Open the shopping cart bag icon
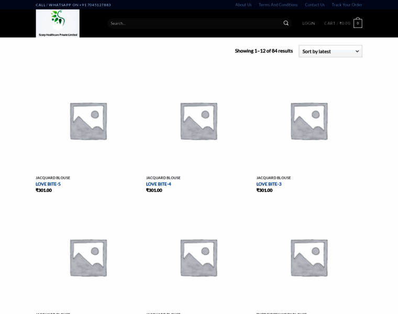This screenshot has height=314, width=398. coord(358,23)
